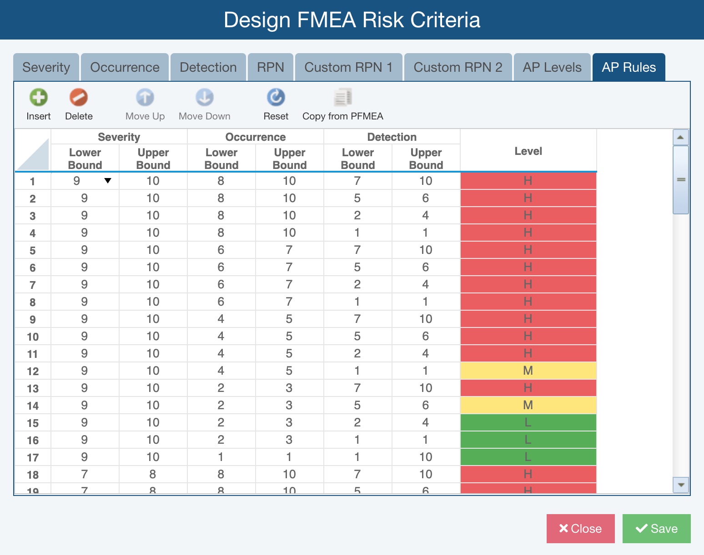The width and height of the screenshot is (704, 555).
Task: View the AP Levels tab
Action: pos(552,67)
